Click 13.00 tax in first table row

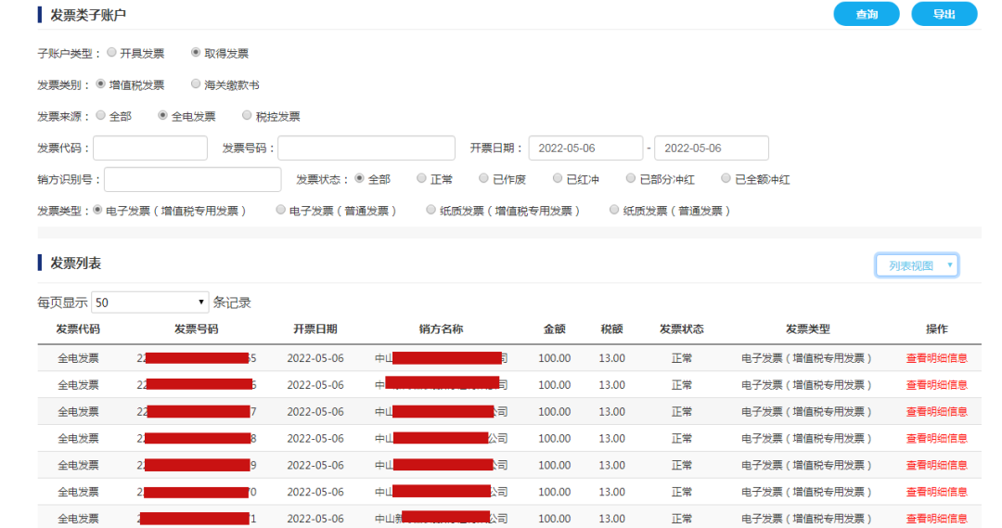(x=611, y=358)
